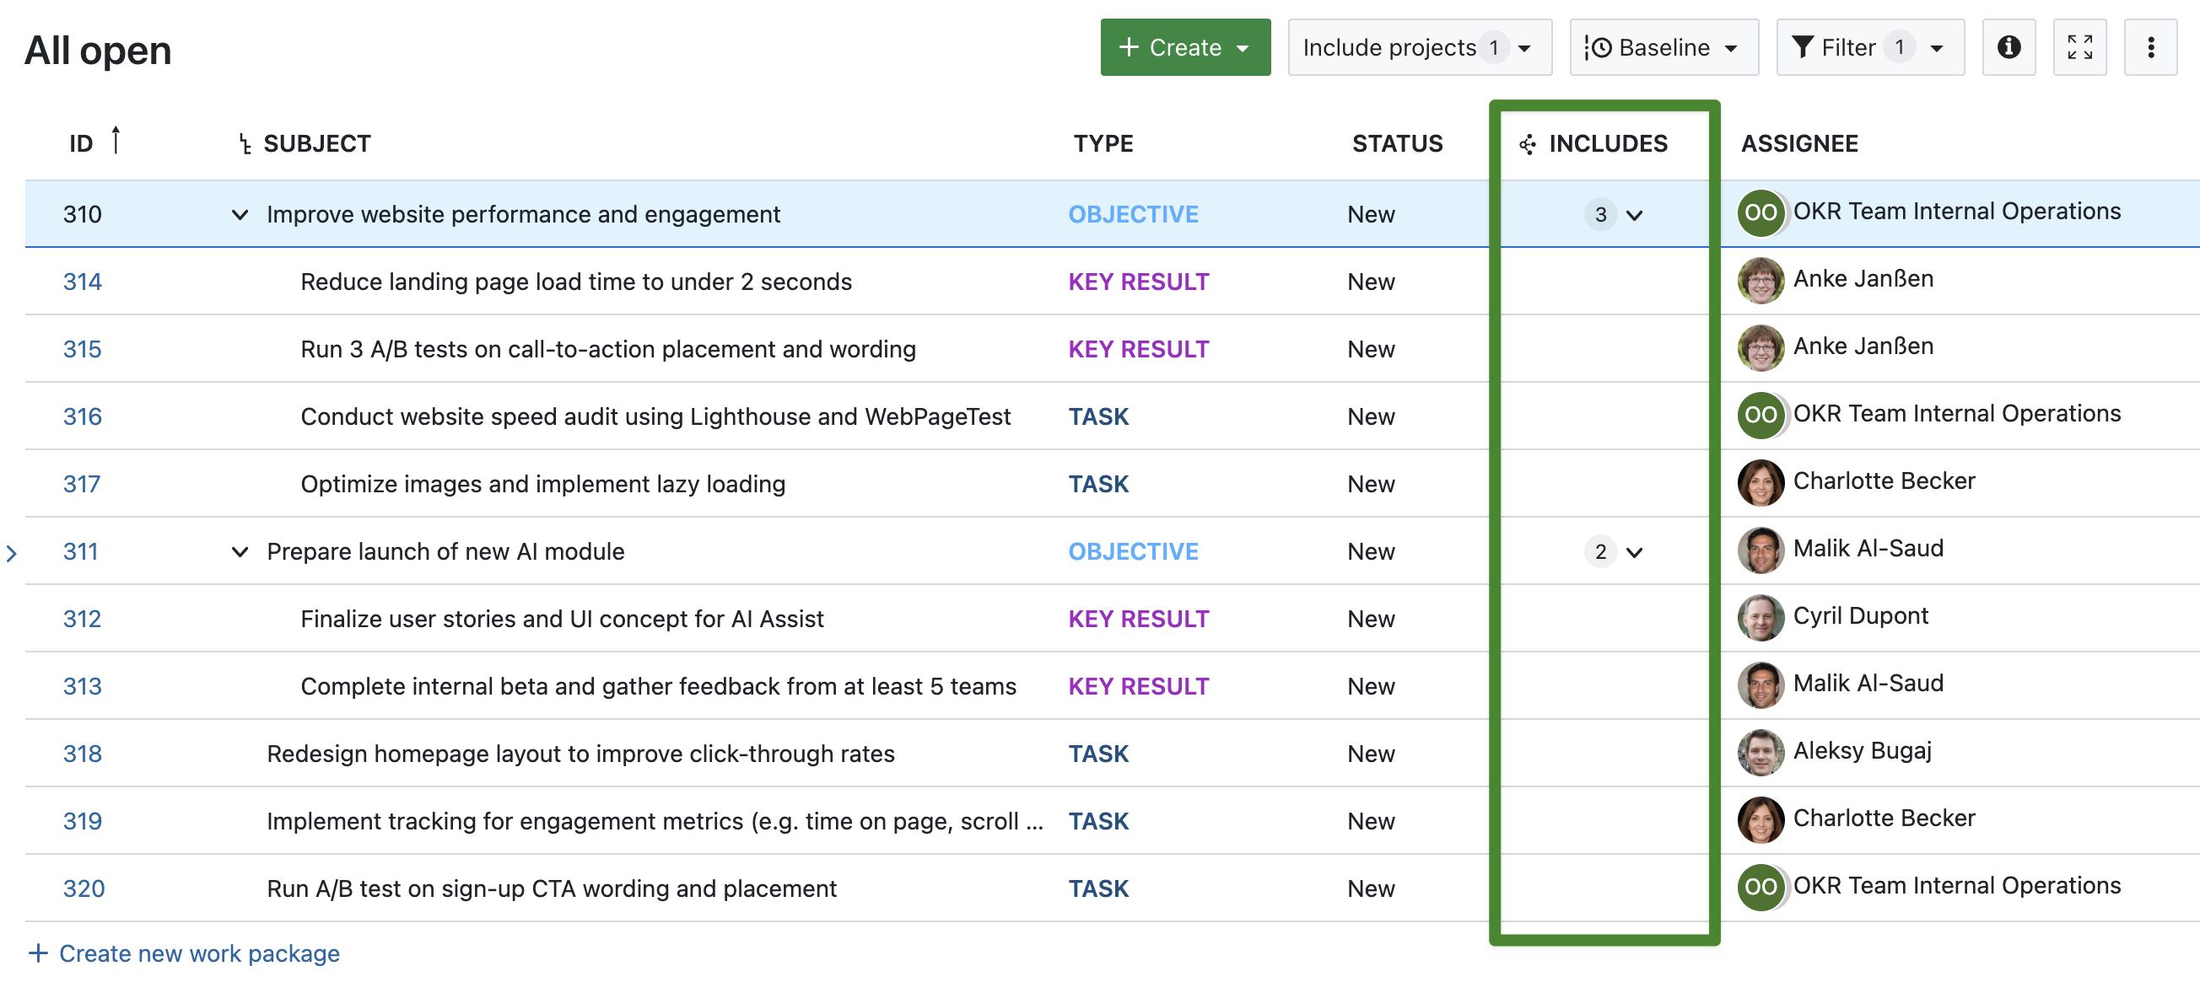Click Aleksy Bugaj's avatar on row 318

point(1761,753)
